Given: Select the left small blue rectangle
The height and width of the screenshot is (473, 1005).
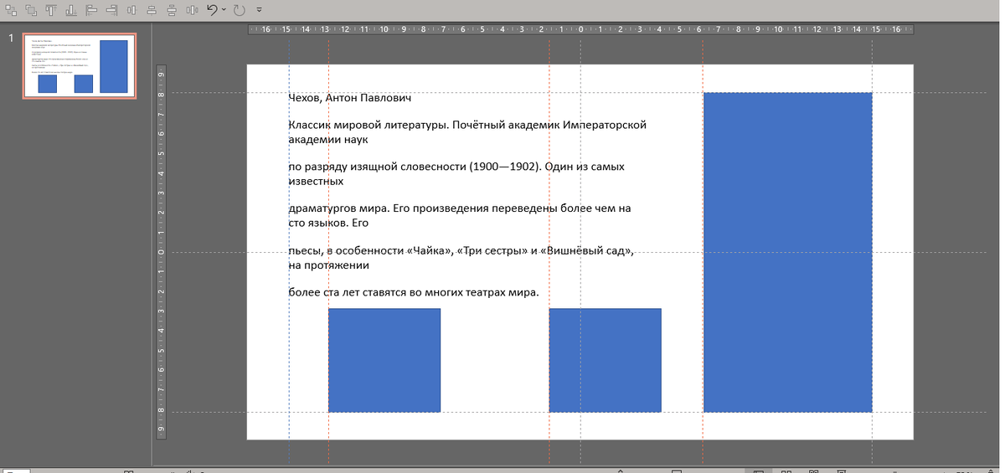Looking at the screenshot, I should pyautogui.click(x=384, y=360).
